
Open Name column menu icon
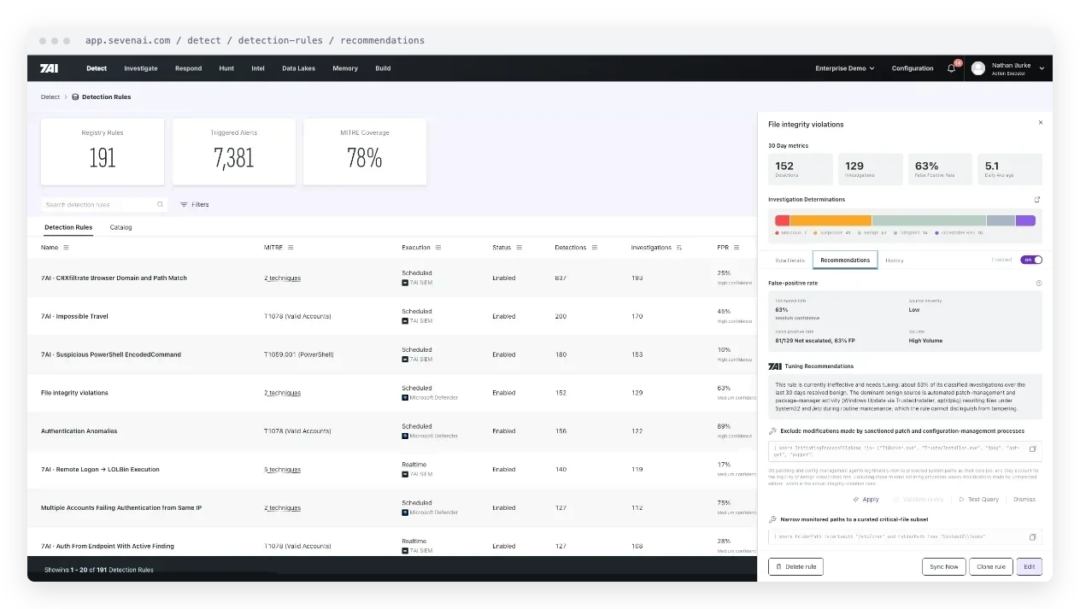[66, 248]
